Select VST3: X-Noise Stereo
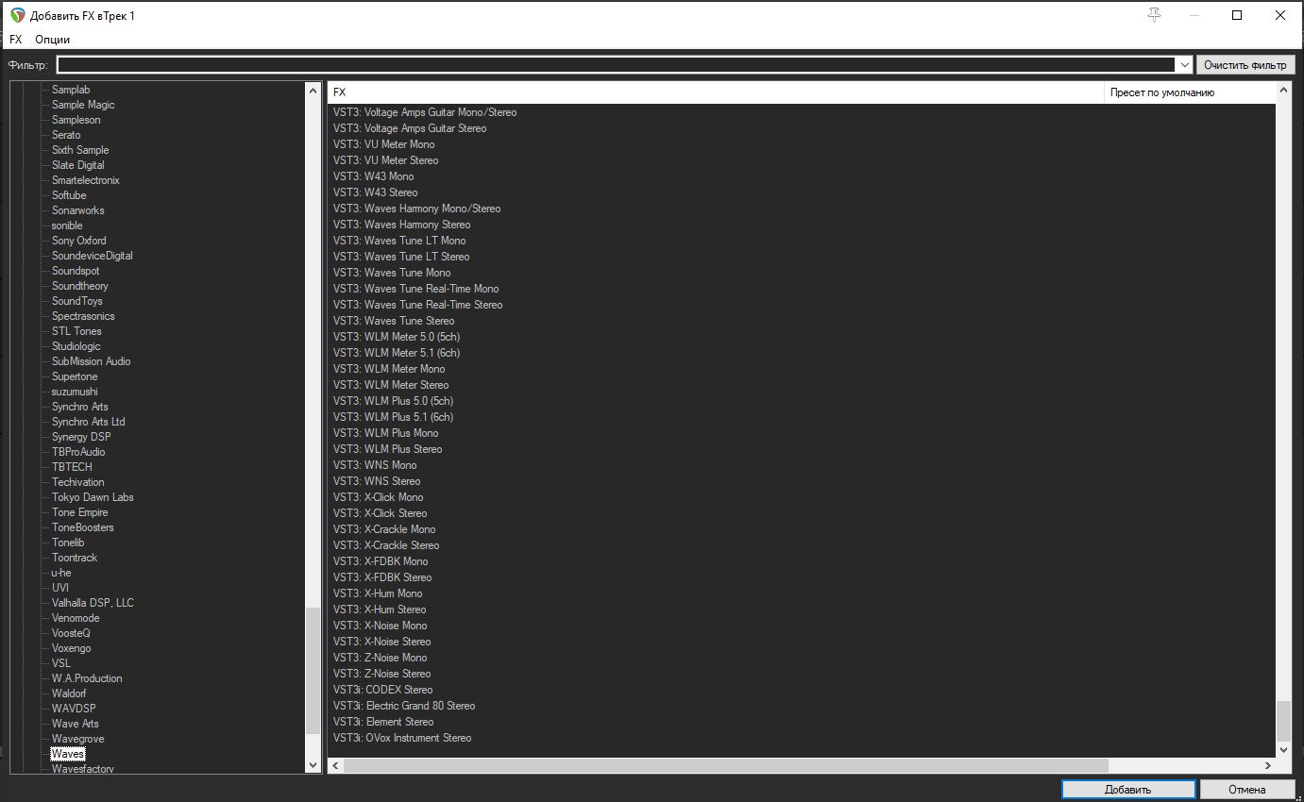Screen dimensions: 1304x802 point(381,642)
